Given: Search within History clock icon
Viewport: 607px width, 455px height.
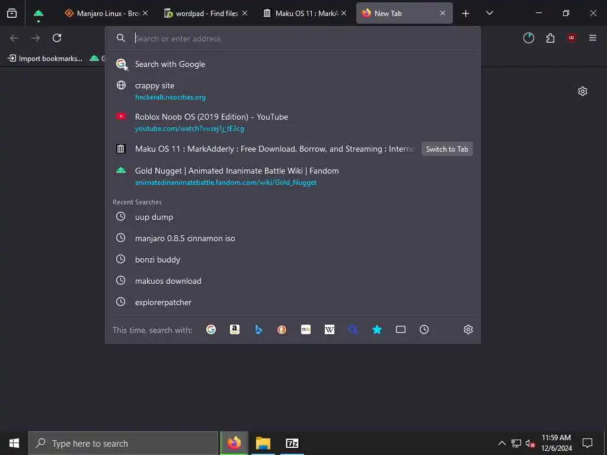Looking at the screenshot, I should tap(424, 329).
